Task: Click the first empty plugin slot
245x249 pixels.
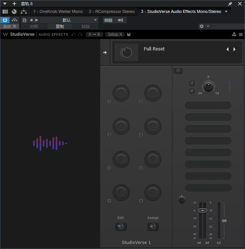Action: tap(208, 105)
